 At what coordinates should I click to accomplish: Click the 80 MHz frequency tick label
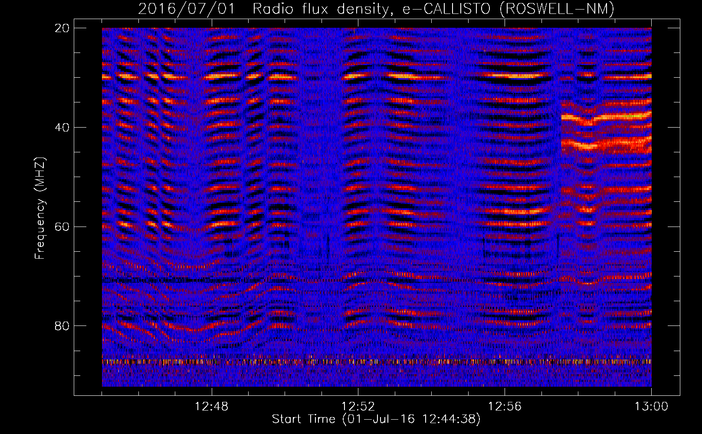(62, 326)
